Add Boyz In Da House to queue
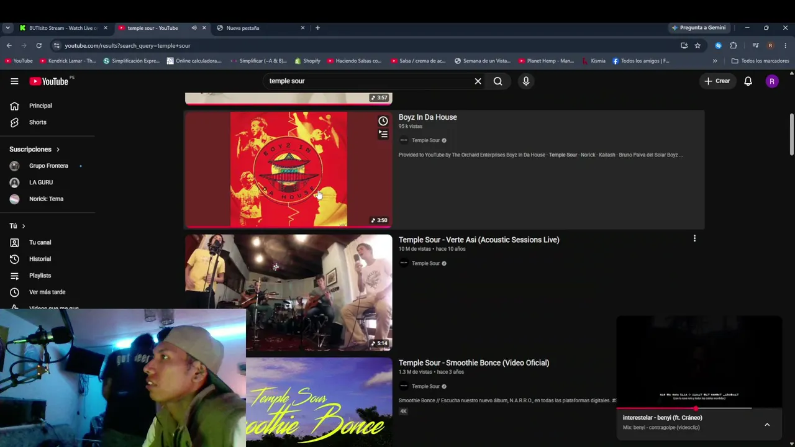 click(383, 134)
